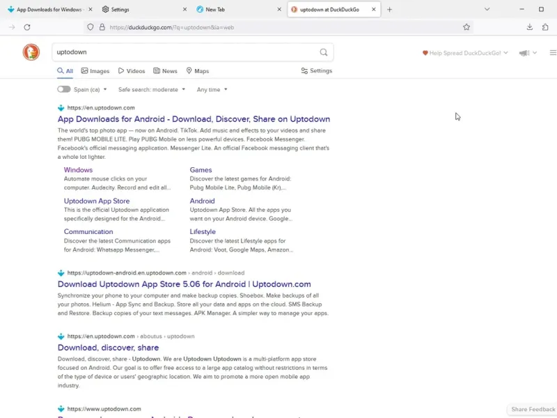Open a new tab with plus button

(x=389, y=10)
